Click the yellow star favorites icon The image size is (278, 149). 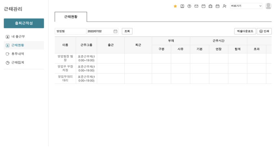click(x=175, y=6)
